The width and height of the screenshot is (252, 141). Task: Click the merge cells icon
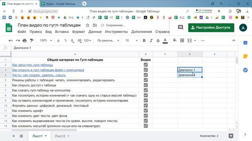click(189, 41)
